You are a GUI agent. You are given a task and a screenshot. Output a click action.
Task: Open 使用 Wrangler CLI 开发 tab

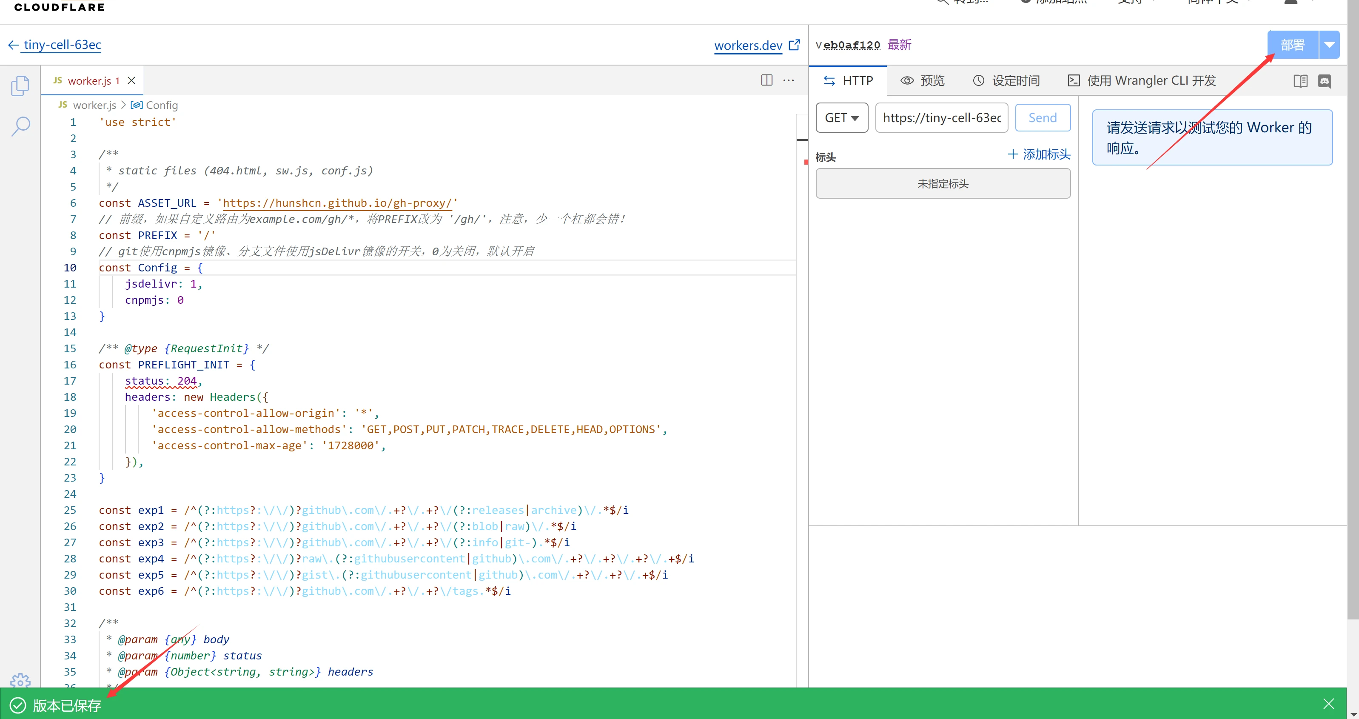[x=1142, y=81]
